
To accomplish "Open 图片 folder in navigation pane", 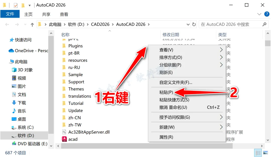I will coord(19,86).
